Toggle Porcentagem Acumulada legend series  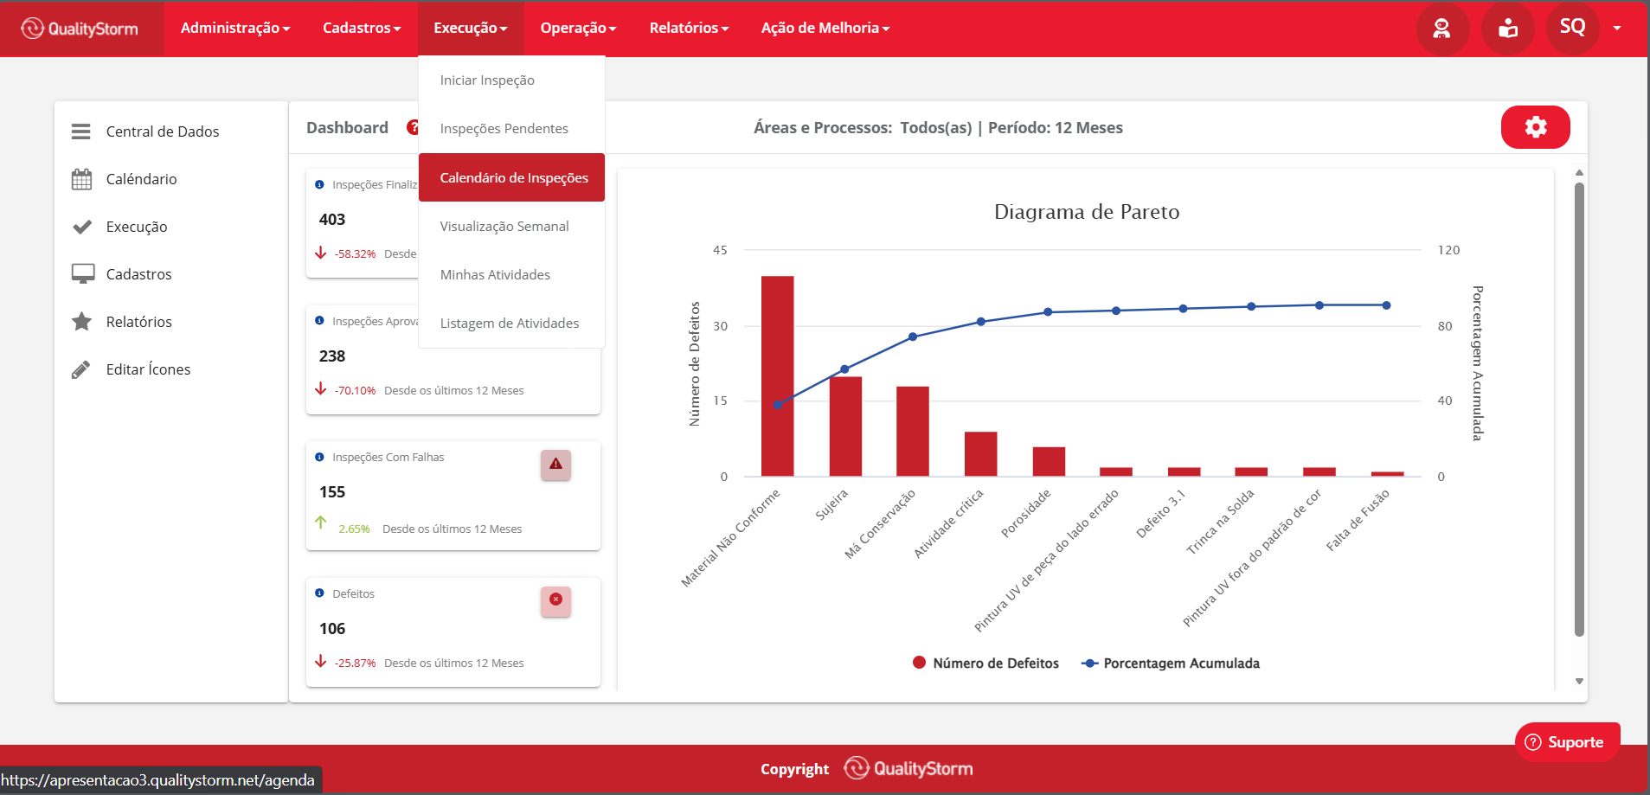[1171, 663]
